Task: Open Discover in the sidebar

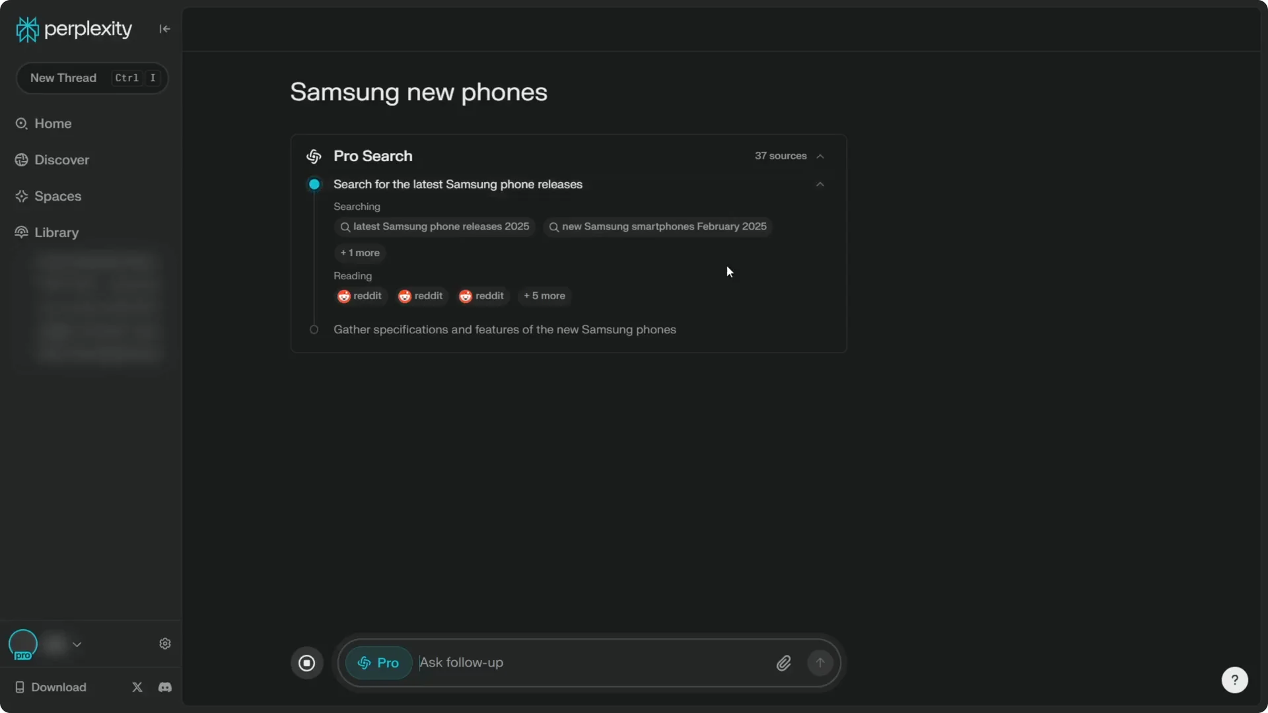Action: (61, 160)
